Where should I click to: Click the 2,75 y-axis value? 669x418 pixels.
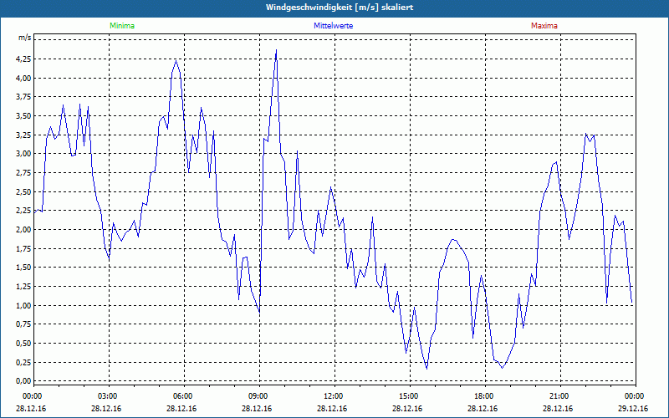[x=23, y=173]
